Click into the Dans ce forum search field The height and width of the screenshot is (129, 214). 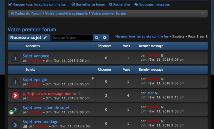72,38
